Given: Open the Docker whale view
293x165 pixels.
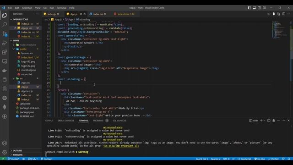Looking at the screenshot, I should 5,70.
